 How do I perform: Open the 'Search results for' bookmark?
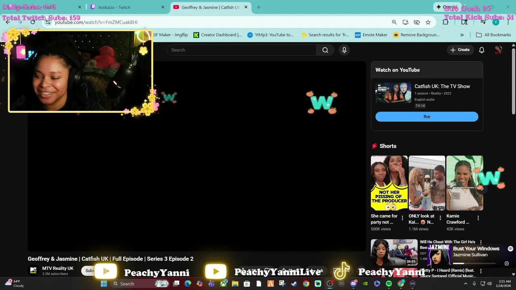pyautogui.click(x=325, y=35)
